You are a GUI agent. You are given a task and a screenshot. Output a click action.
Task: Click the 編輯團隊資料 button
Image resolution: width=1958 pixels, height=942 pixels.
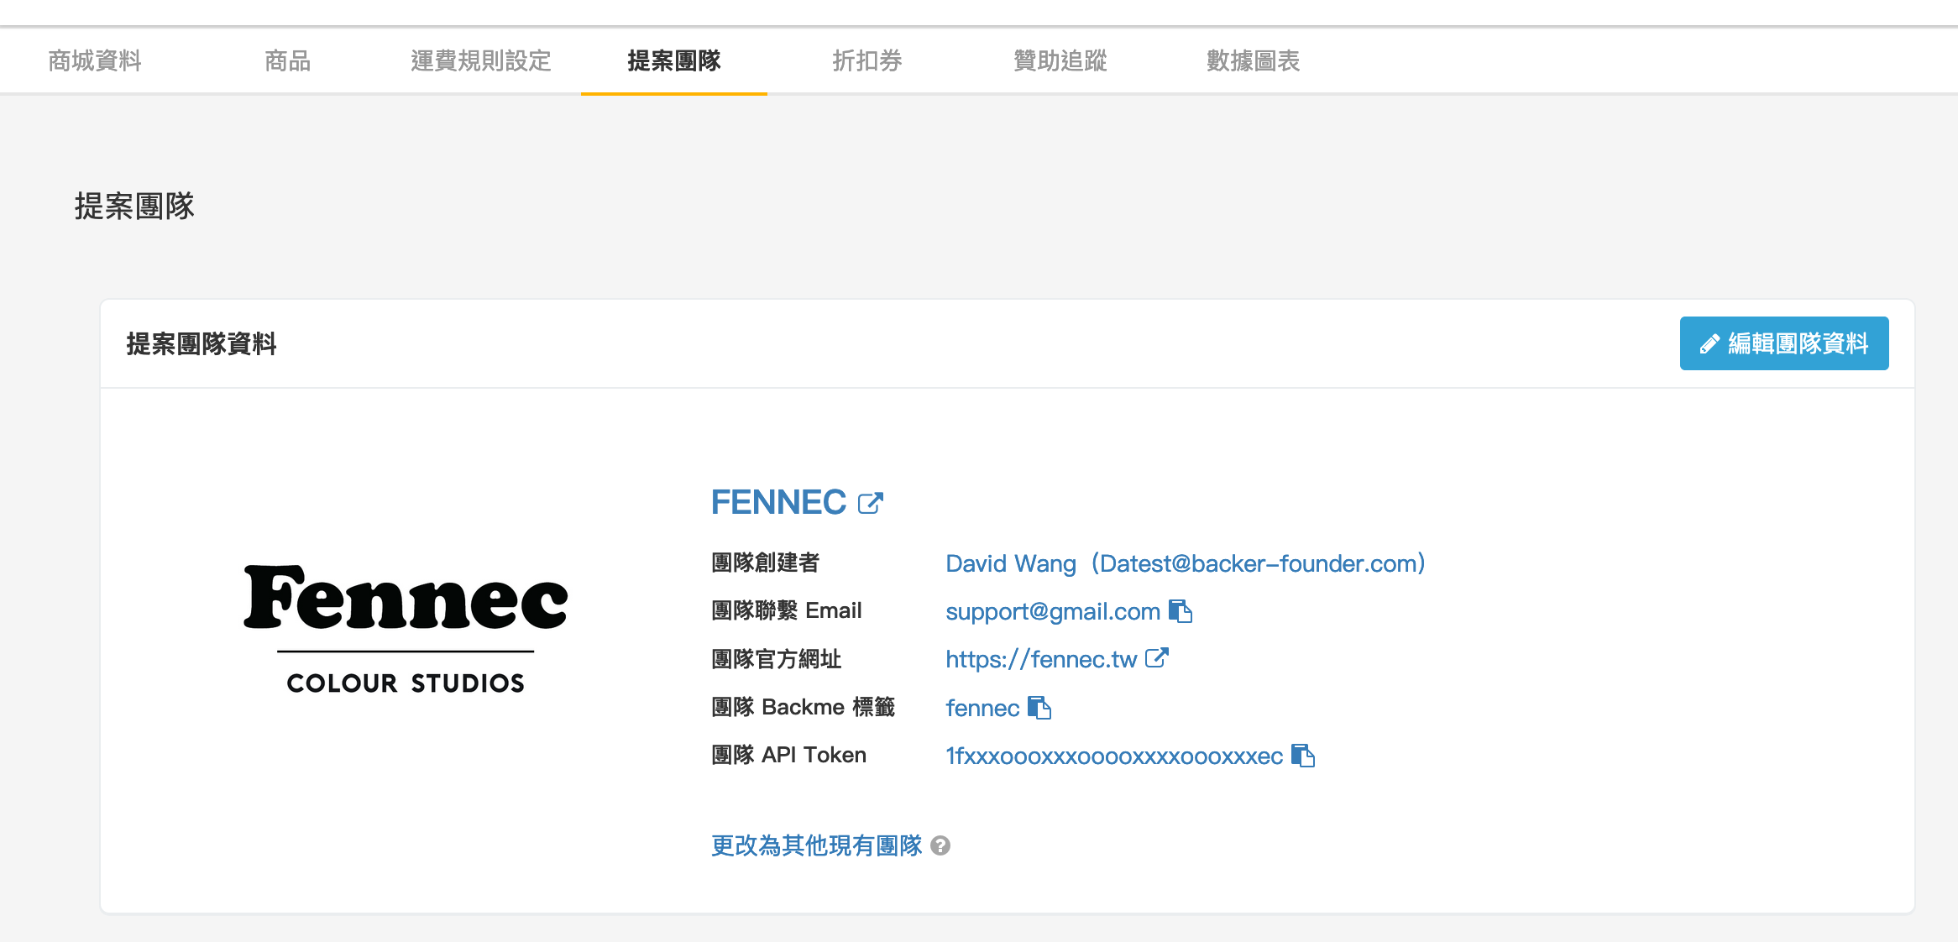point(1784,343)
